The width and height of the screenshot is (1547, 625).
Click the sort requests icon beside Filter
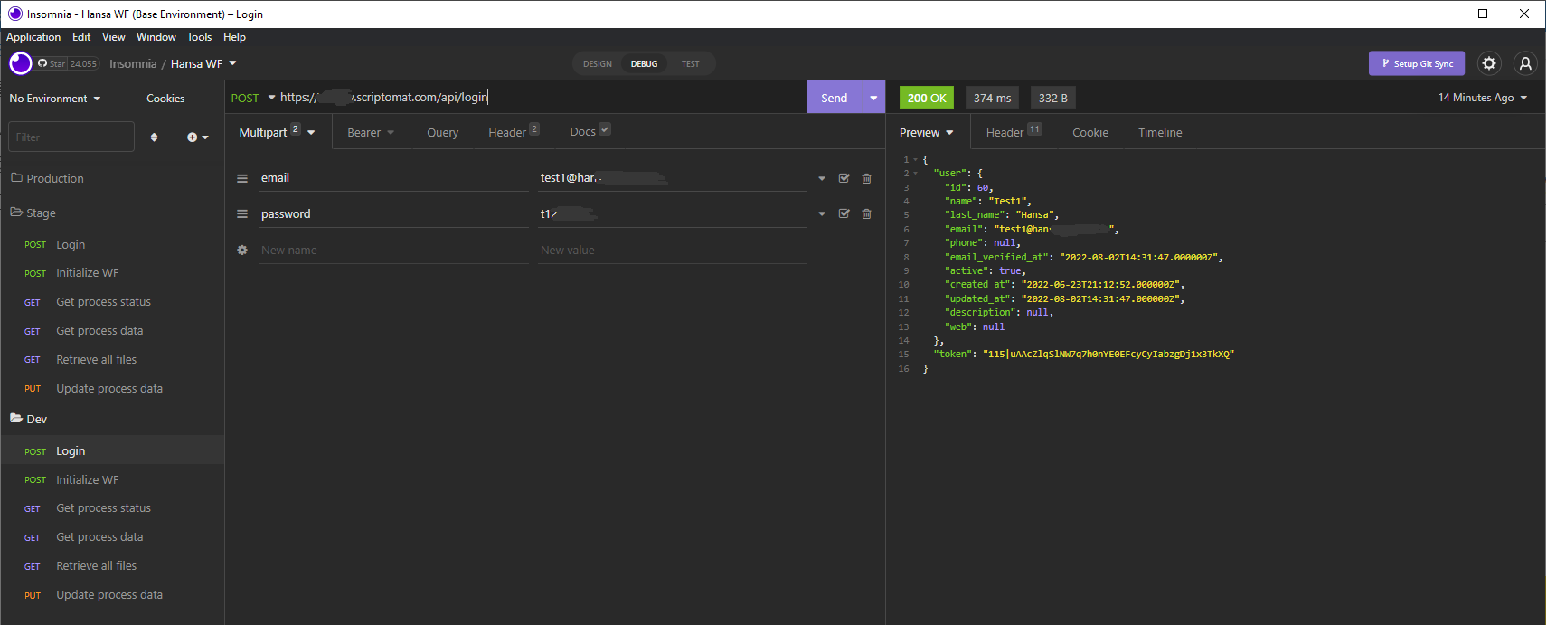coord(154,137)
